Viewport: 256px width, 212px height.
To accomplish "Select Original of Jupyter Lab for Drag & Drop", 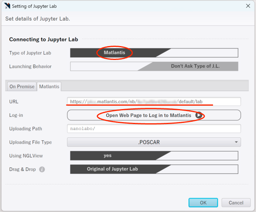I will pos(112,169).
